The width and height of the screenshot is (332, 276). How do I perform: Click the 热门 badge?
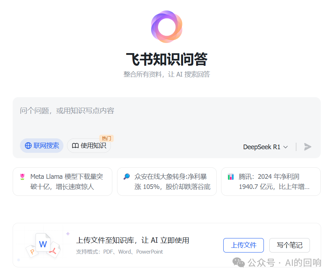pyautogui.click(x=107, y=138)
